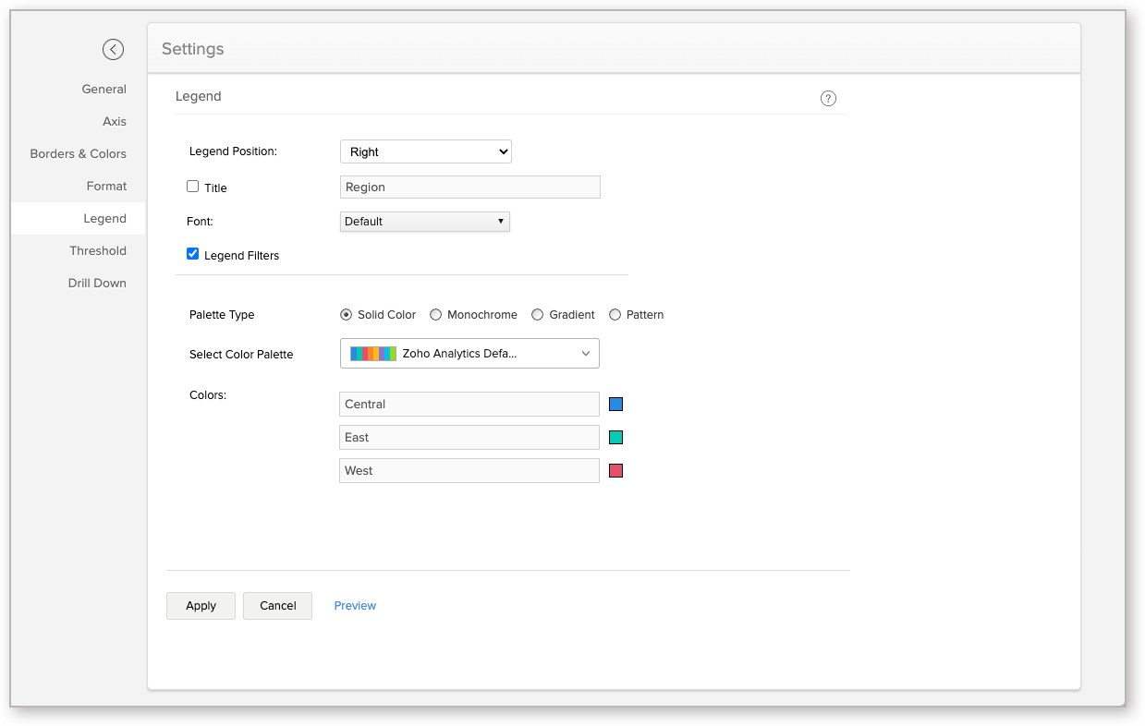The width and height of the screenshot is (1145, 726).
Task: Select the Monochrome palette type
Action: click(x=435, y=314)
